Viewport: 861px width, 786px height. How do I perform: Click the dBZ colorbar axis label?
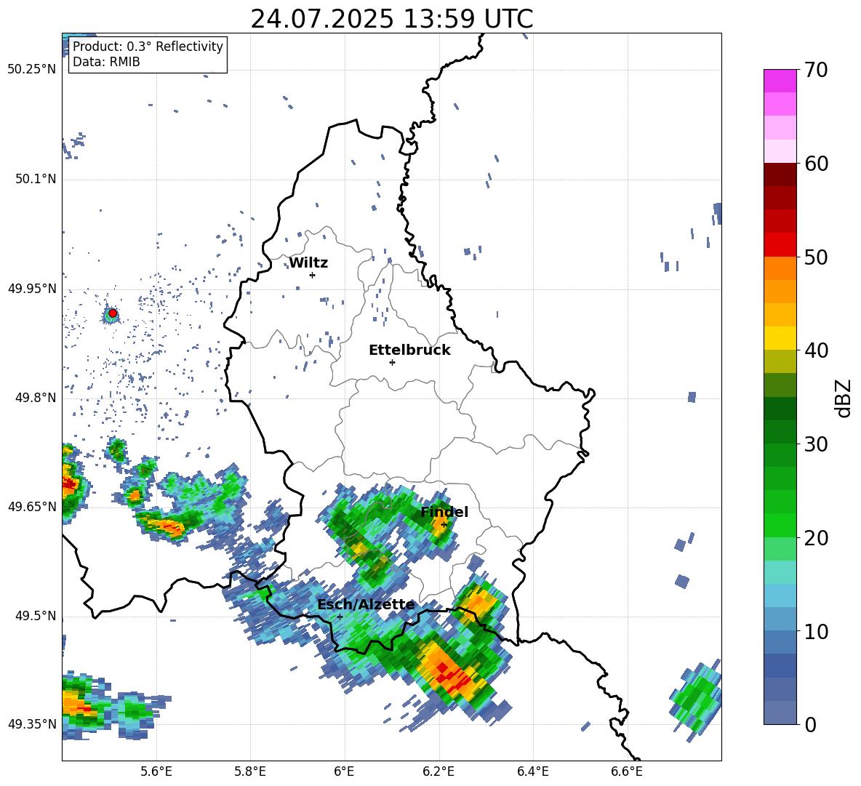843,398
